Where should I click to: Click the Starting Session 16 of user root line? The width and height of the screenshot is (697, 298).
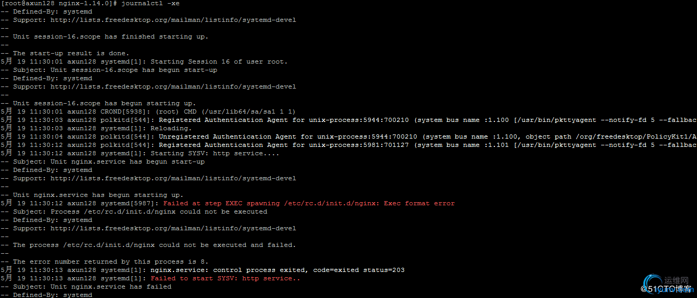click(x=144, y=61)
